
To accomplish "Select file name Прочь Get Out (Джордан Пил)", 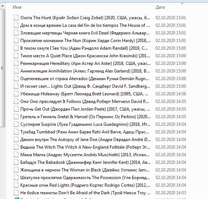I will 85,109.
